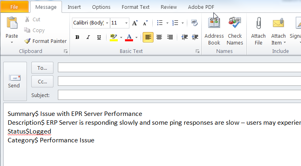
Task: Expand the bullet style dropdown arrow
Action: point(167,23)
